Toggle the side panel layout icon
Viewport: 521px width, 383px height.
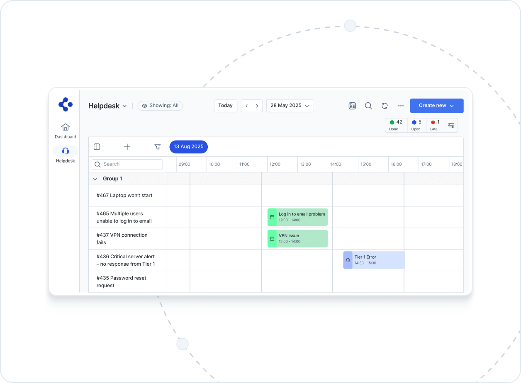coord(97,147)
